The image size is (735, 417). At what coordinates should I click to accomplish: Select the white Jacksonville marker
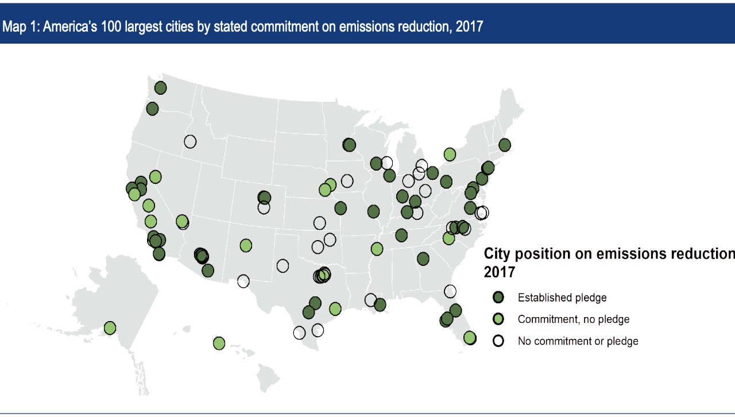[x=450, y=291]
